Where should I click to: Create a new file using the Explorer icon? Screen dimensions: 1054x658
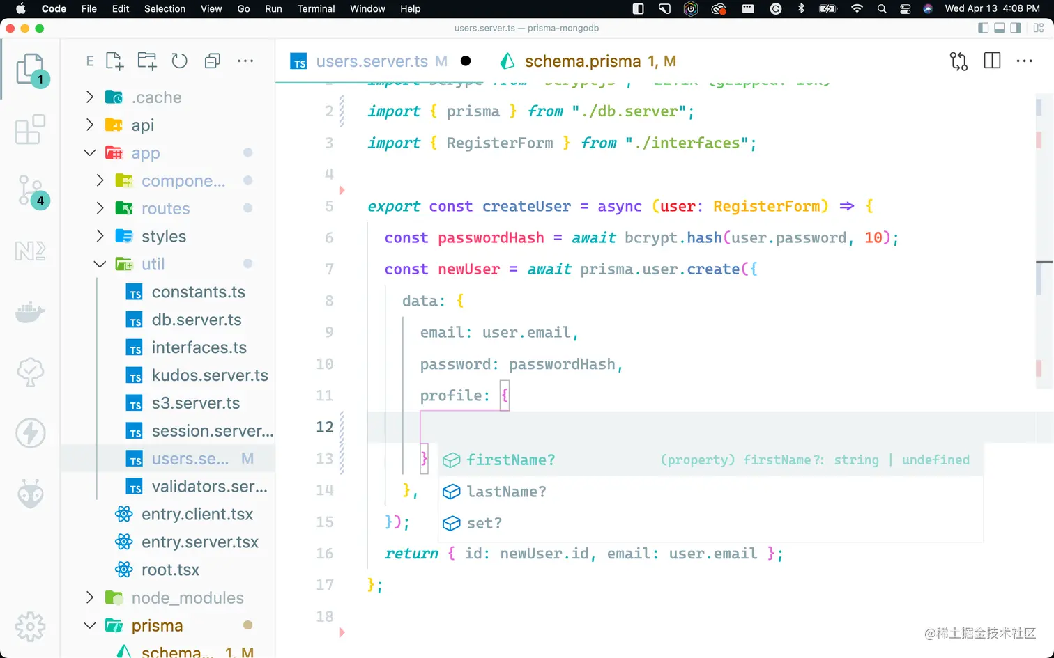(x=114, y=61)
